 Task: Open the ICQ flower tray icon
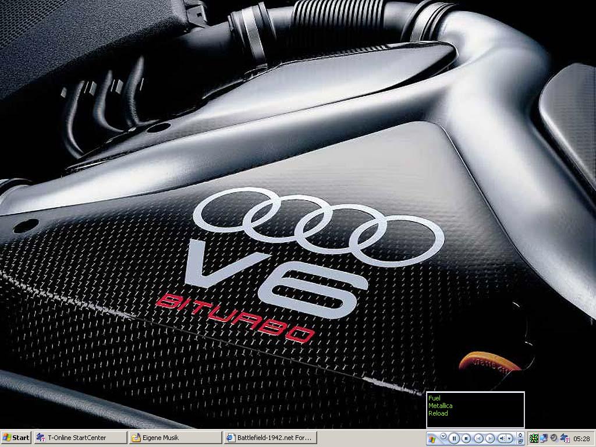coord(534,438)
